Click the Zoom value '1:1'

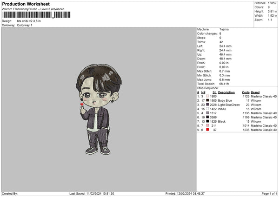pos(270,20)
